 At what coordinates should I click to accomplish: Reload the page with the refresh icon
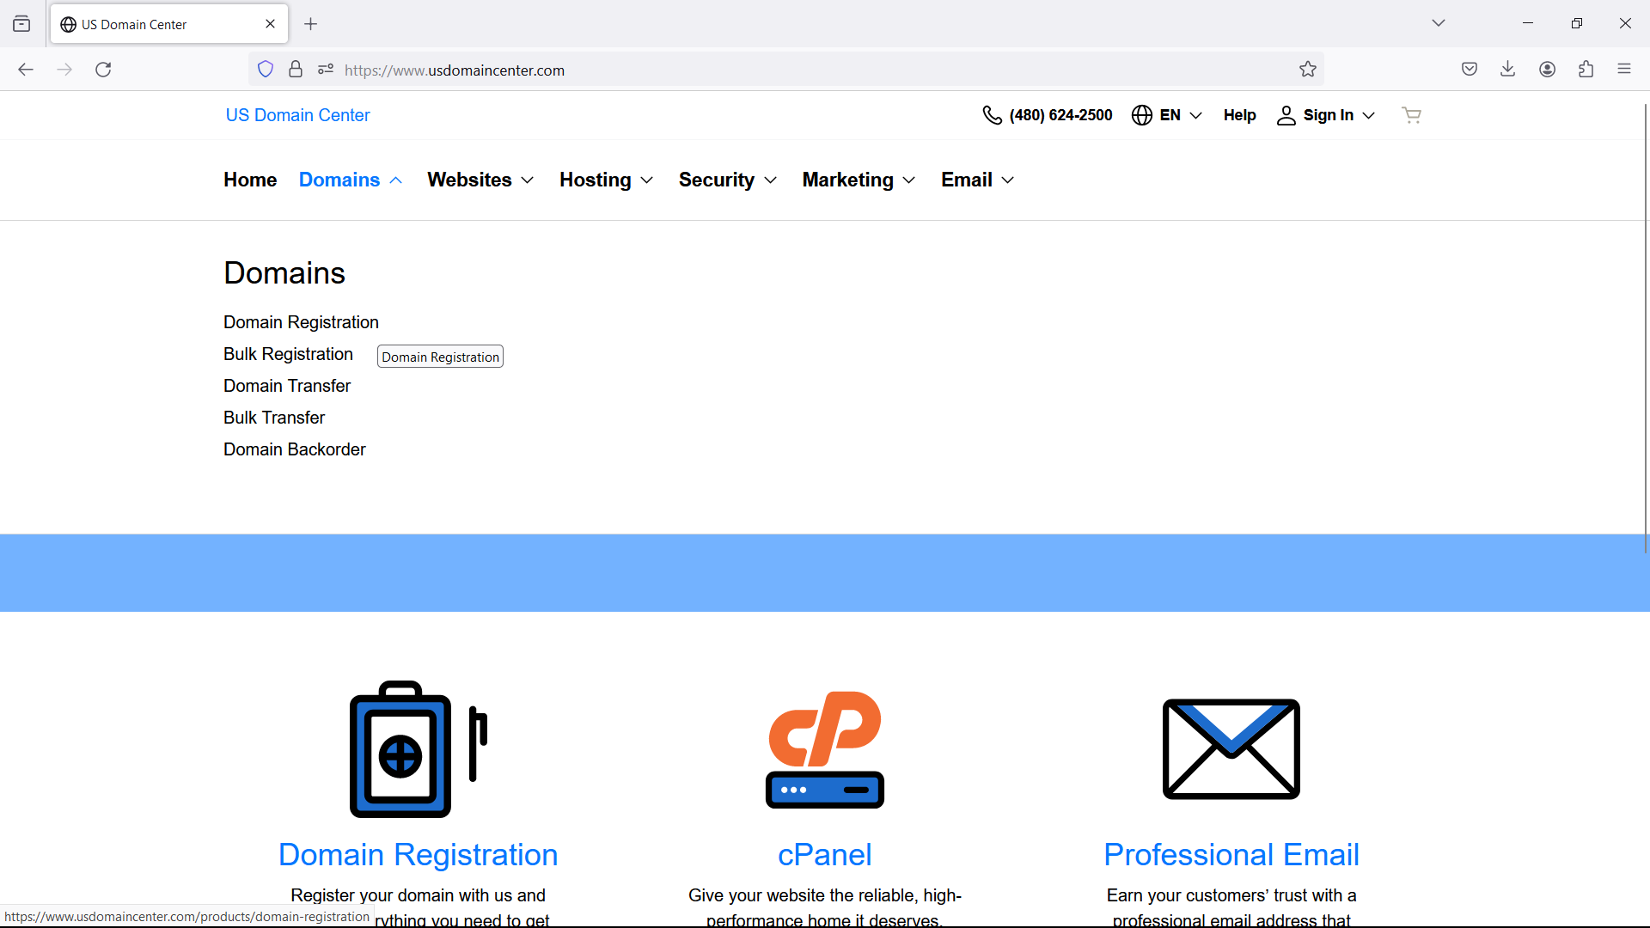click(103, 70)
